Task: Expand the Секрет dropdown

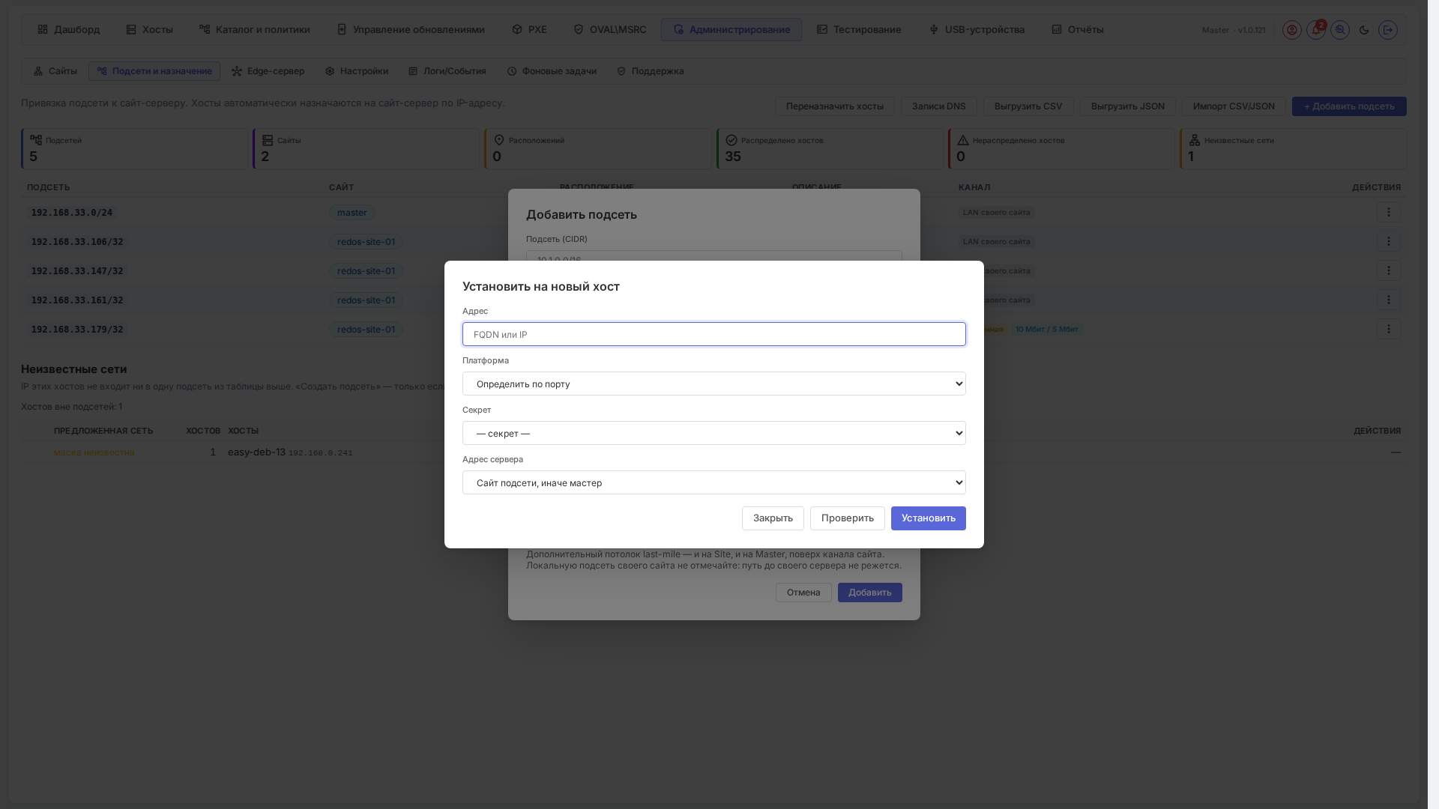Action: [x=714, y=433]
